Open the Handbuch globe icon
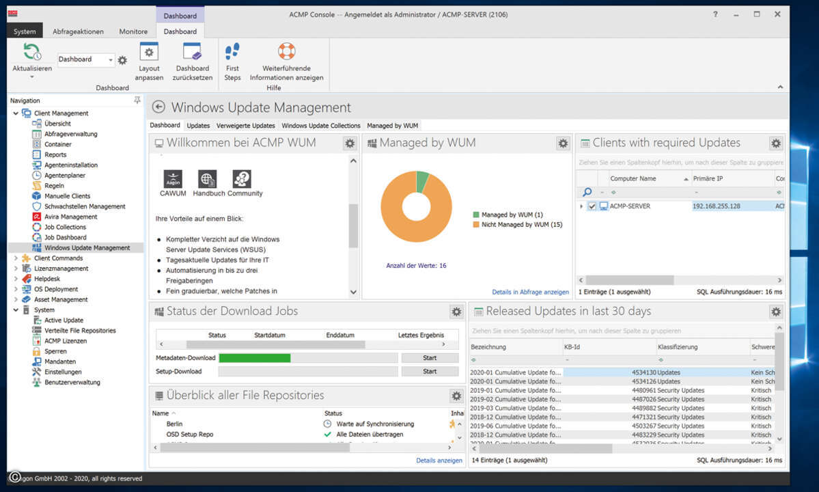The height and width of the screenshot is (492, 819). tap(208, 179)
